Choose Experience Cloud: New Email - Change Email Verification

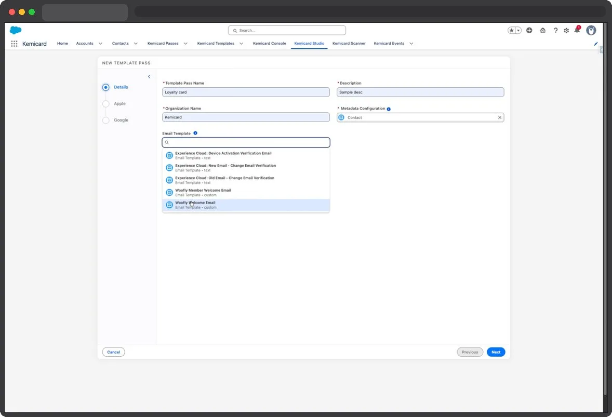point(246,168)
